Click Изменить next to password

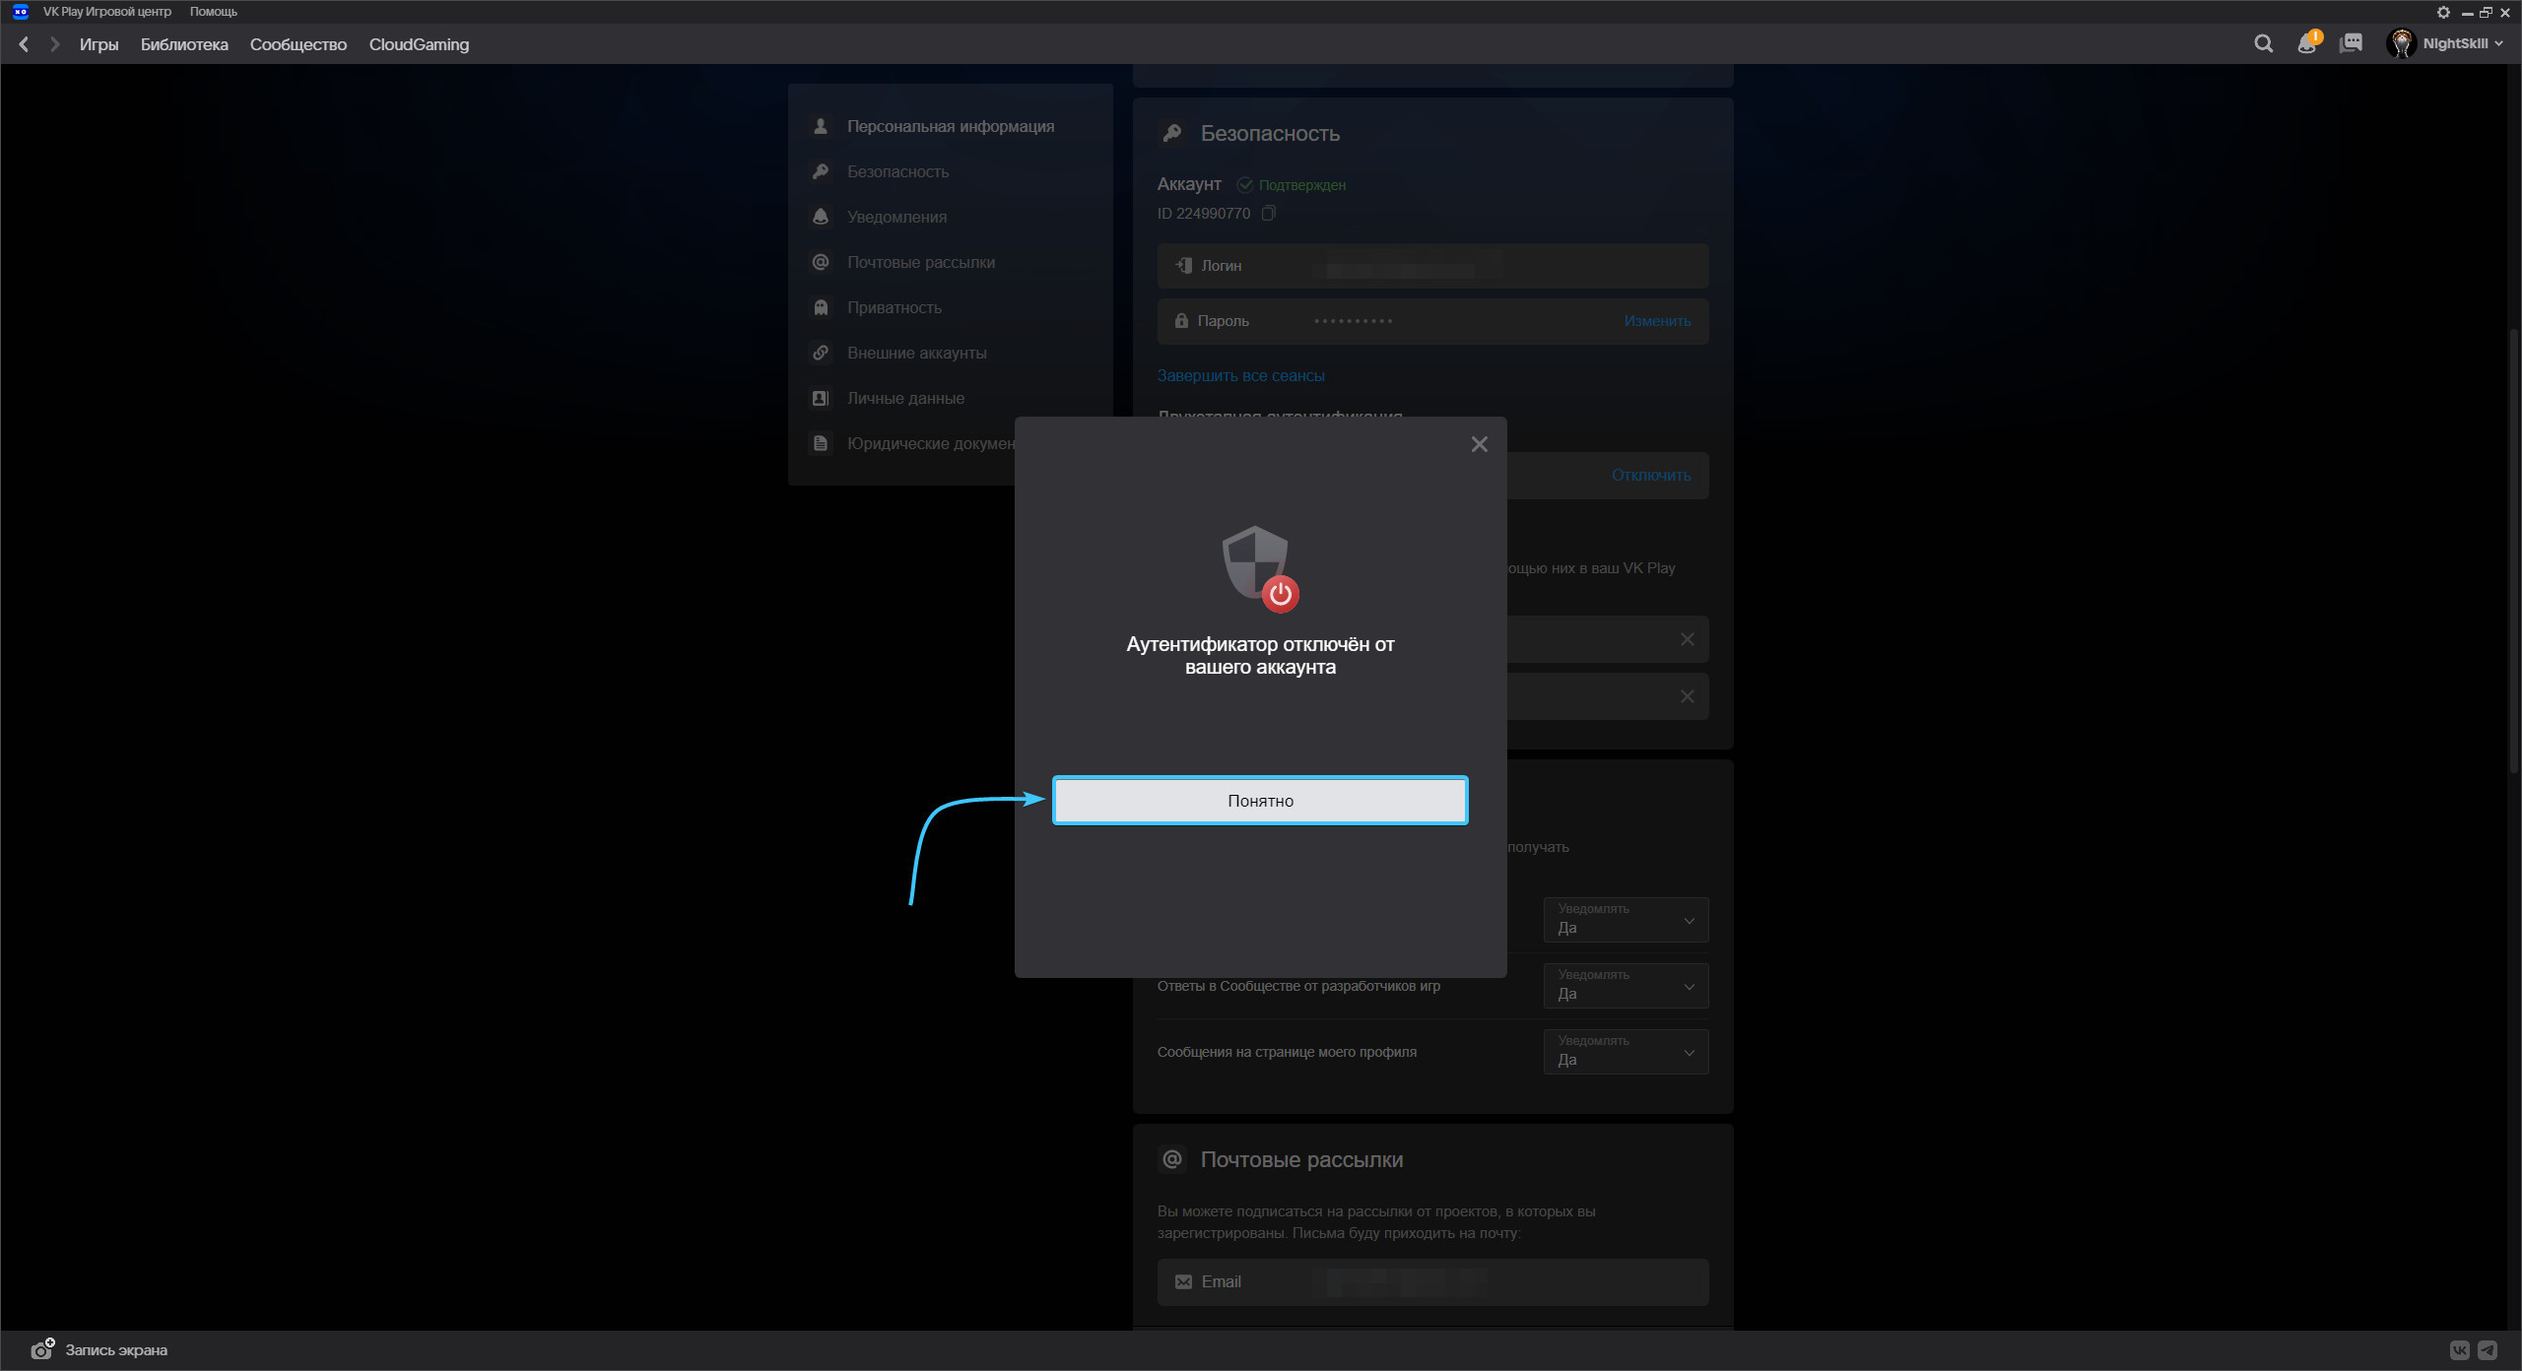tap(1657, 321)
